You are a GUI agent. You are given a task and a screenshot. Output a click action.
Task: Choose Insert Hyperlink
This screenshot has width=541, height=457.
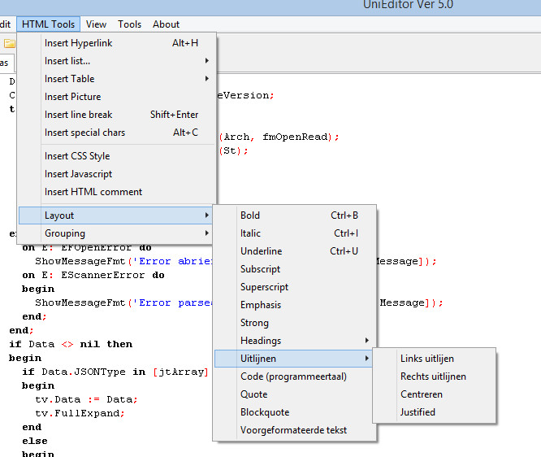pos(79,43)
